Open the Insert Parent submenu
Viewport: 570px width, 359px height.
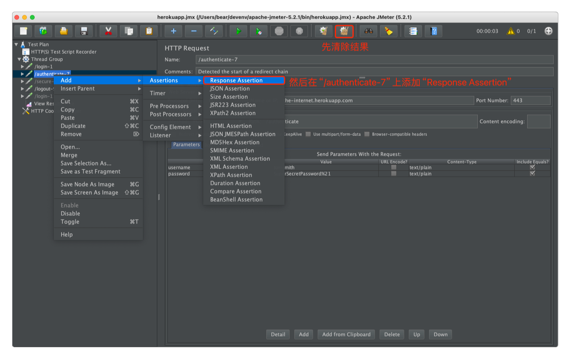(98, 88)
